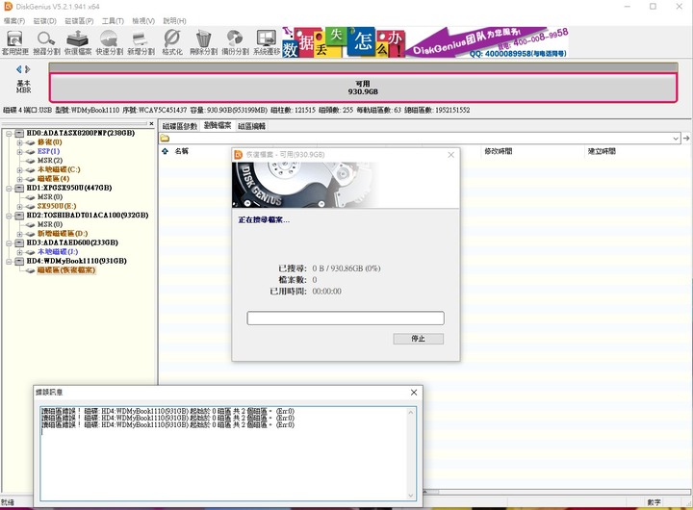Click the 數字 indicator in status bar

click(654, 502)
